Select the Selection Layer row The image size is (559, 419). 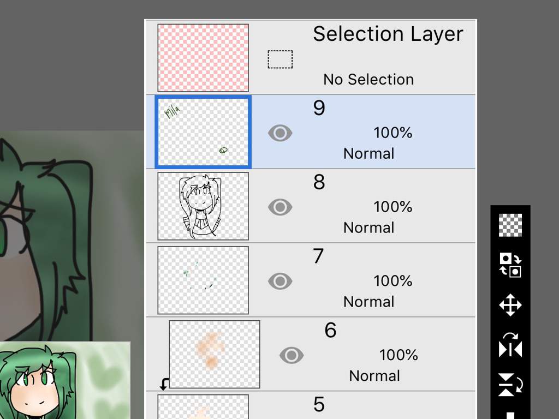(x=311, y=57)
